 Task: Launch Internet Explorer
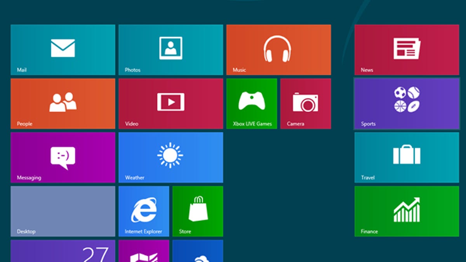point(144,212)
